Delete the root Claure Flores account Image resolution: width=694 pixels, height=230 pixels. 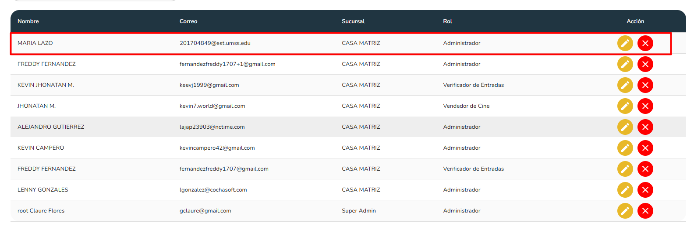click(645, 211)
